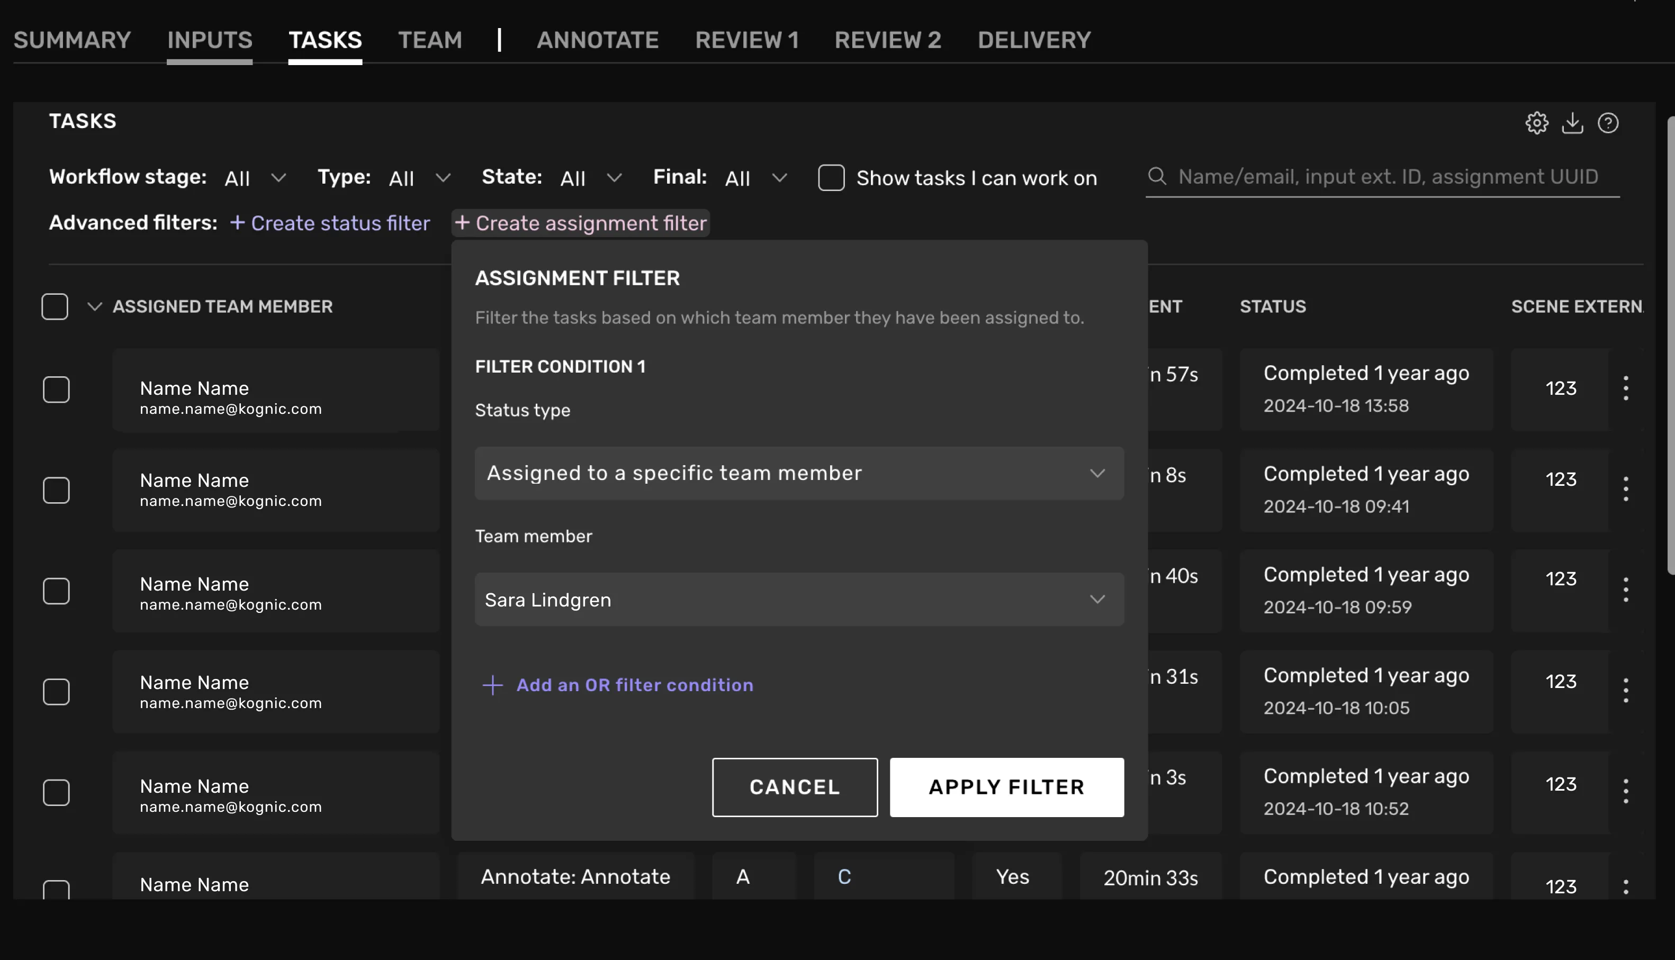Click the vertical scrollbar at right edge
Image resolution: width=1675 pixels, height=960 pixels.
(1670, 345)
